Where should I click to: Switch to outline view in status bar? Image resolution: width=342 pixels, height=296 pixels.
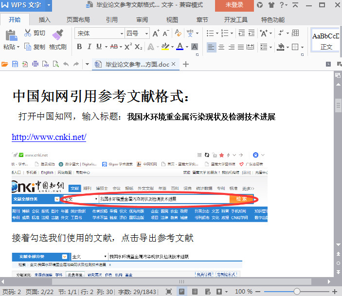click(195, 292)
